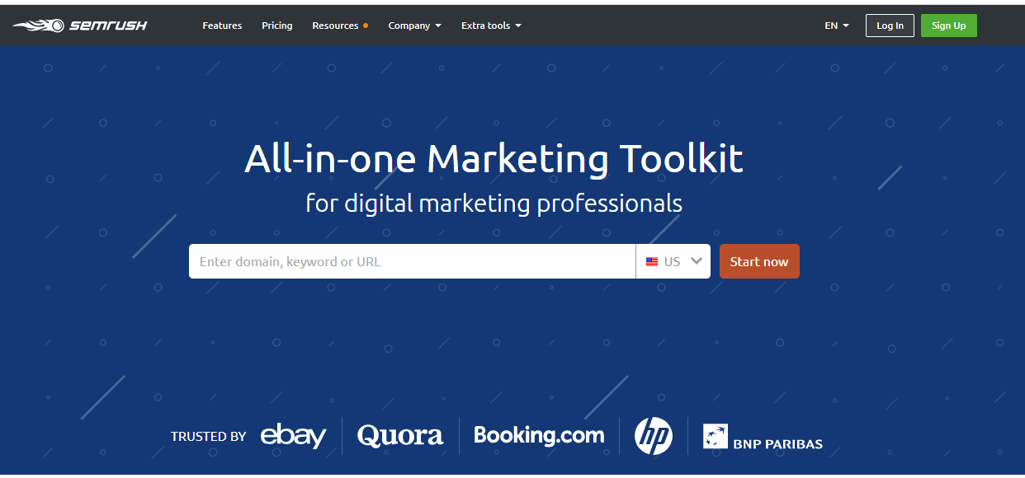The image size is (1025, 478).
Task: Click the orange dot beside Resources
Action: coord(366,26)
